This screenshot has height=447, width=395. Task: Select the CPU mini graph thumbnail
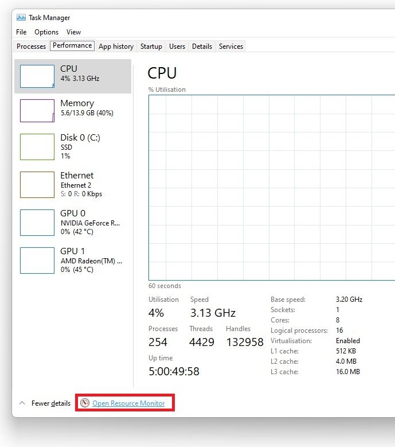(37, 76)
